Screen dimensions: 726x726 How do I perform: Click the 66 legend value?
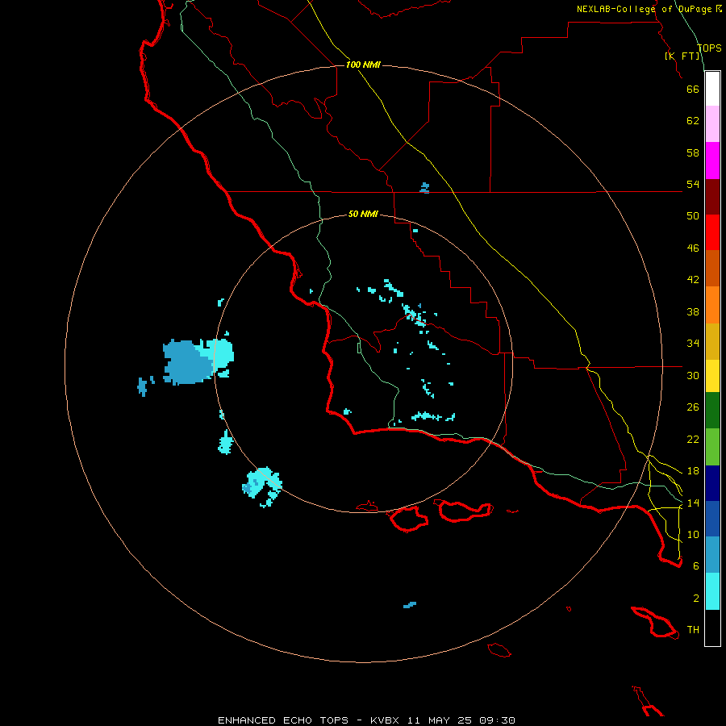click(693, 89)
